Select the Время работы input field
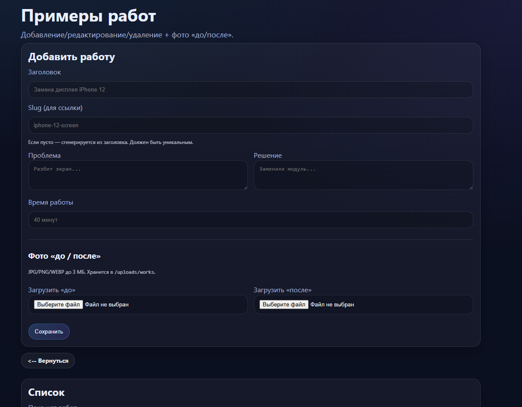Screen dimensions: 522x407 (250, 220)
